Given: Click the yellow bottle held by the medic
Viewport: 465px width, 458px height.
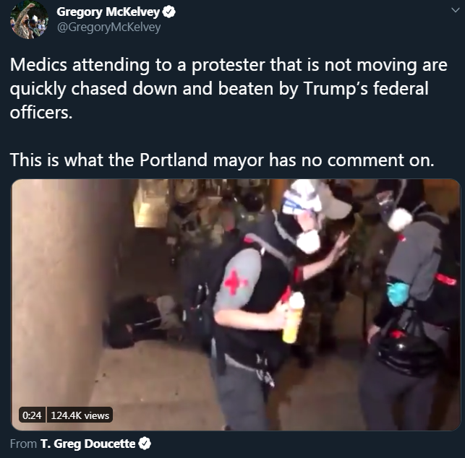Looking at the screenshot, I should (294, 318).
